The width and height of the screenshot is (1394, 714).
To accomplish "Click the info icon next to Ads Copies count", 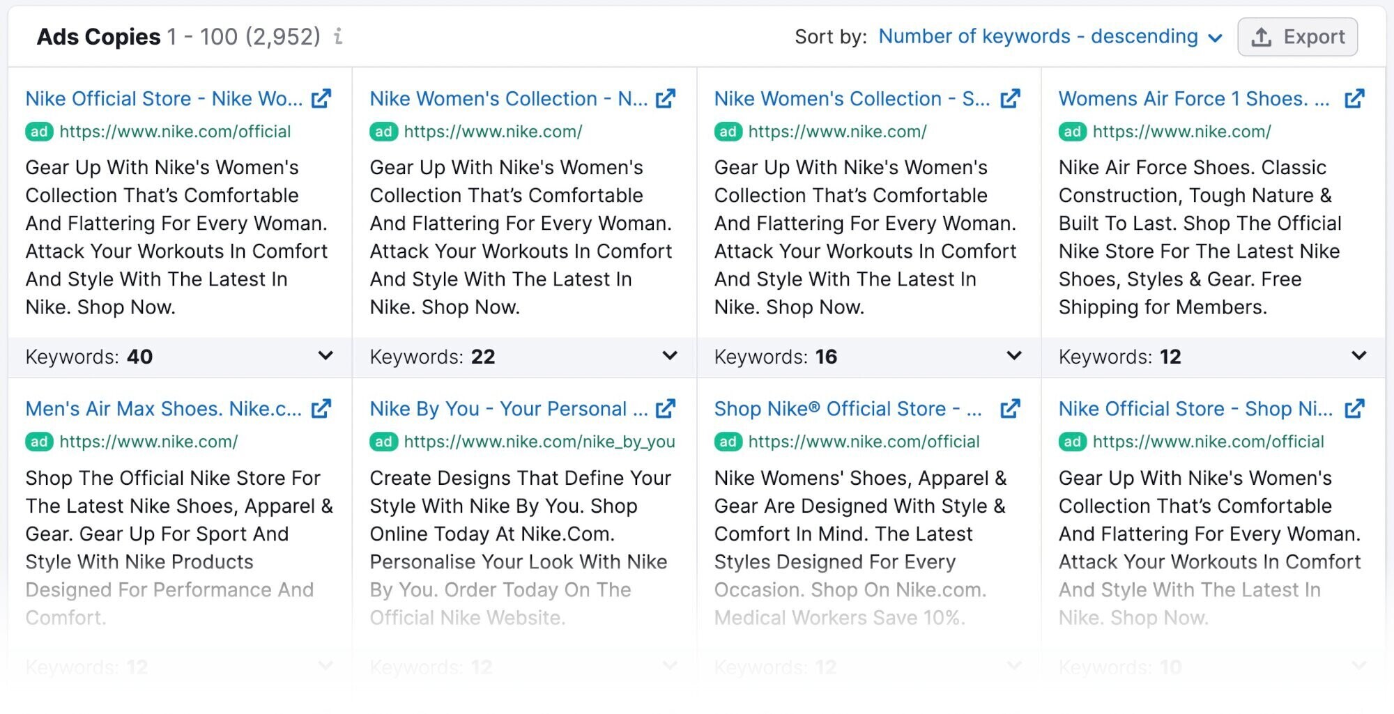I will pyautogui.click(x=338, y=36).
